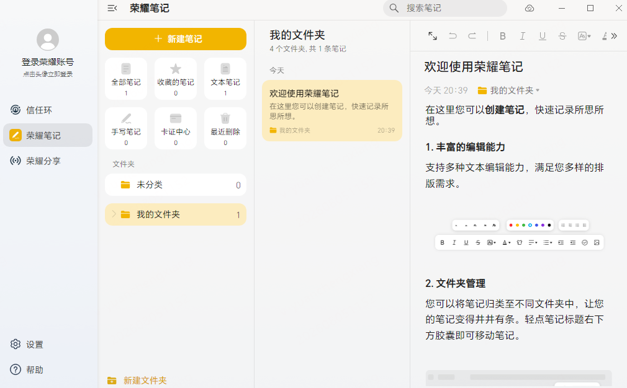627x388 pixels.
Task: Open the 文本笔记 category
Action: 225,79
